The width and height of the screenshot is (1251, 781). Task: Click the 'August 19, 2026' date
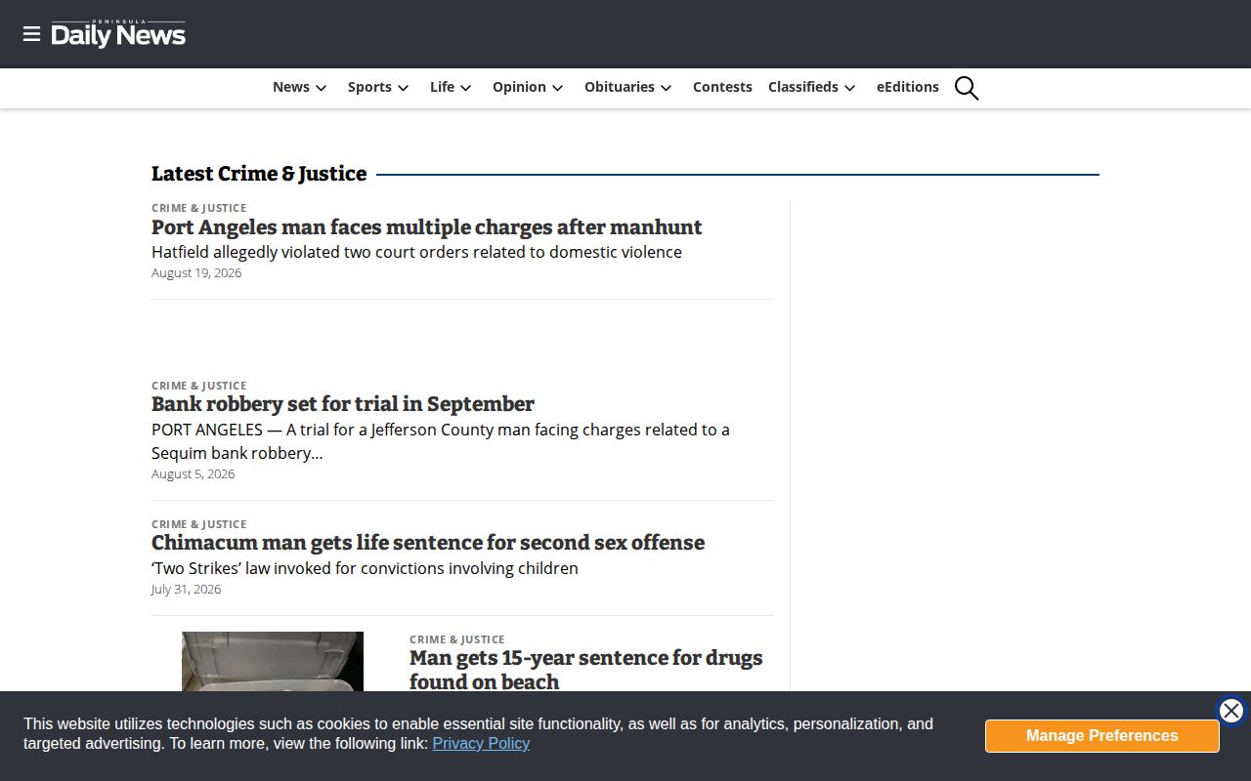196,272
